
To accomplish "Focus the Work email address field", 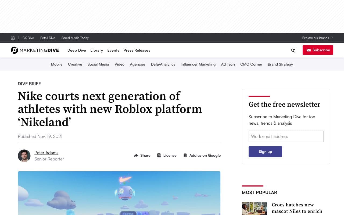I will coord(286,136).
